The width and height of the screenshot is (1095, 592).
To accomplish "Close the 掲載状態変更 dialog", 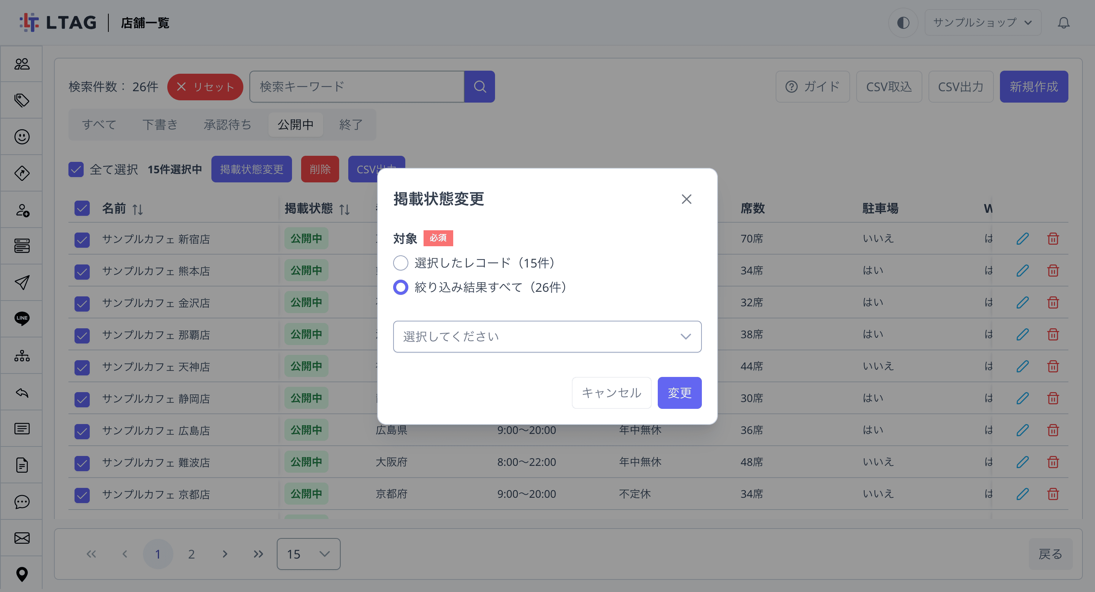I will (x=687, y=199).
